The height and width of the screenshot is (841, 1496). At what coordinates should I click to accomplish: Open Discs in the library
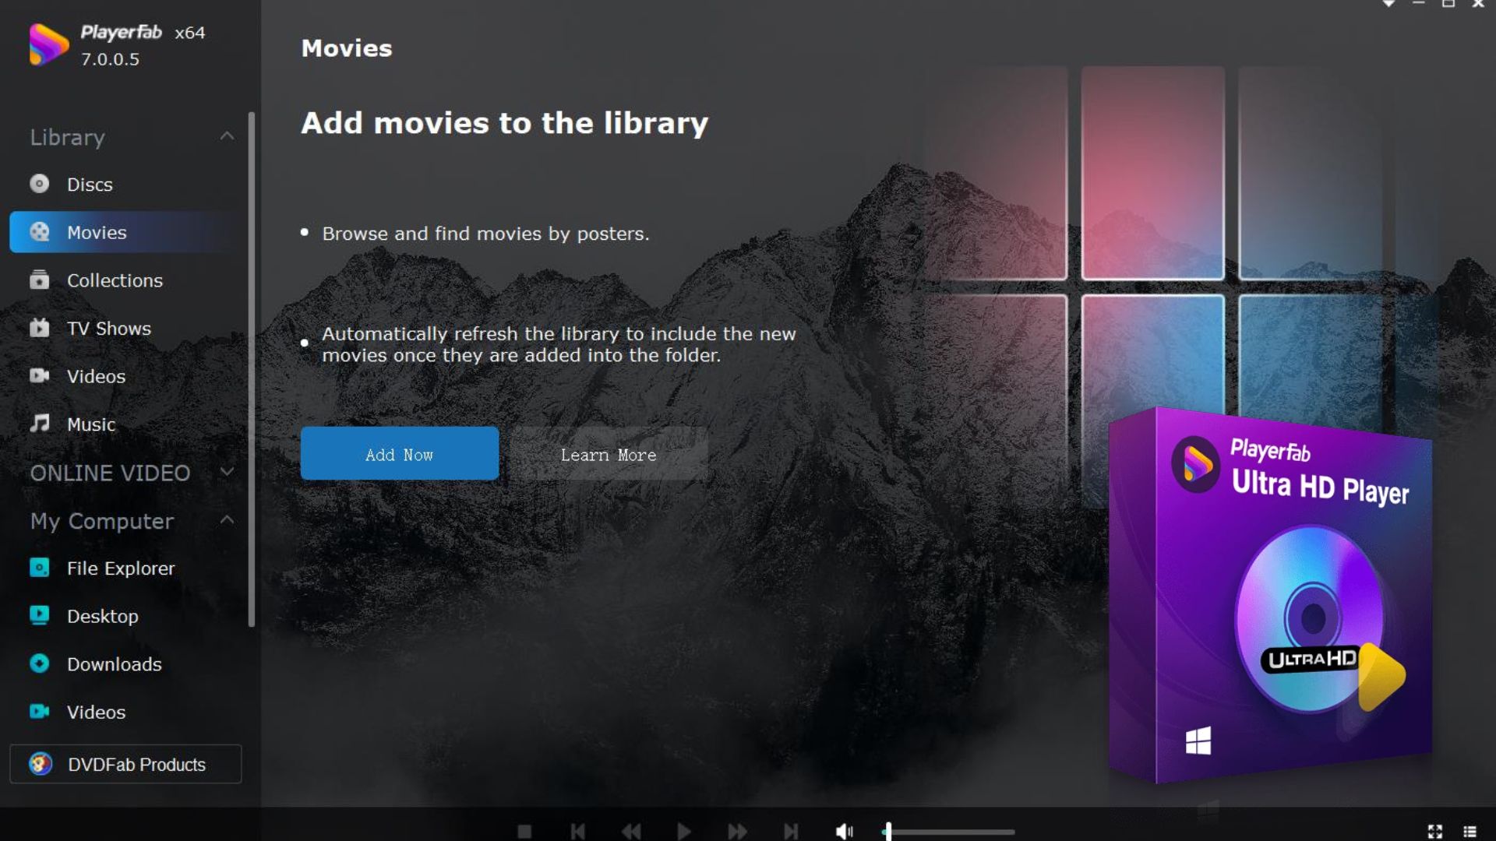click(x=125, y=185)
